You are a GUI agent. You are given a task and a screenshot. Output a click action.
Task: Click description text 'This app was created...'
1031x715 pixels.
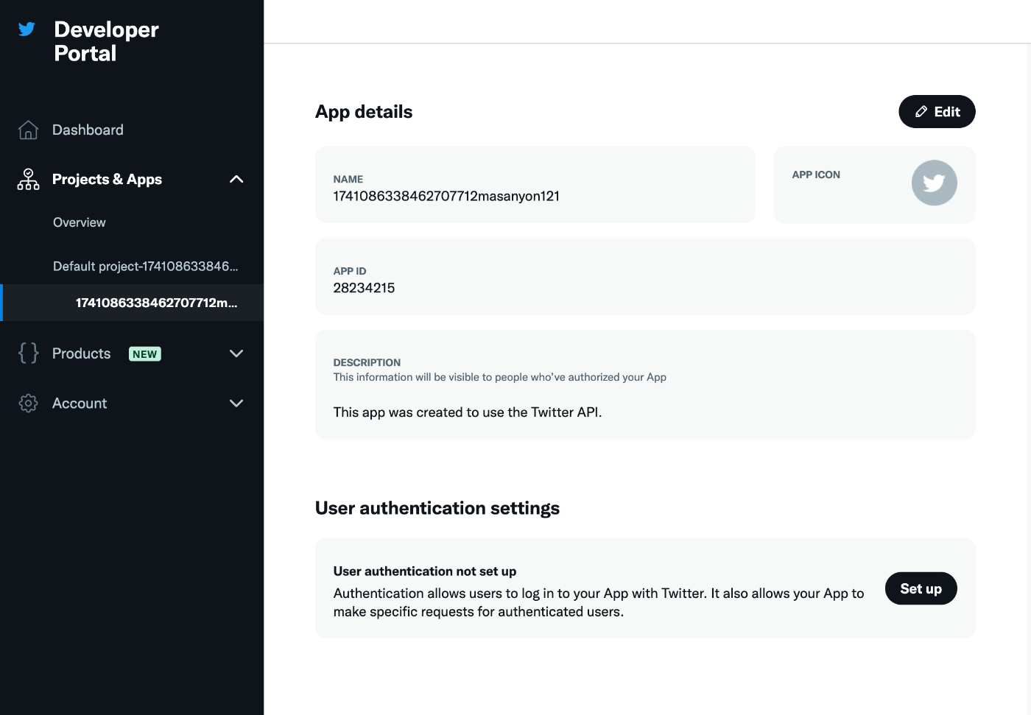tap(468, 412)
